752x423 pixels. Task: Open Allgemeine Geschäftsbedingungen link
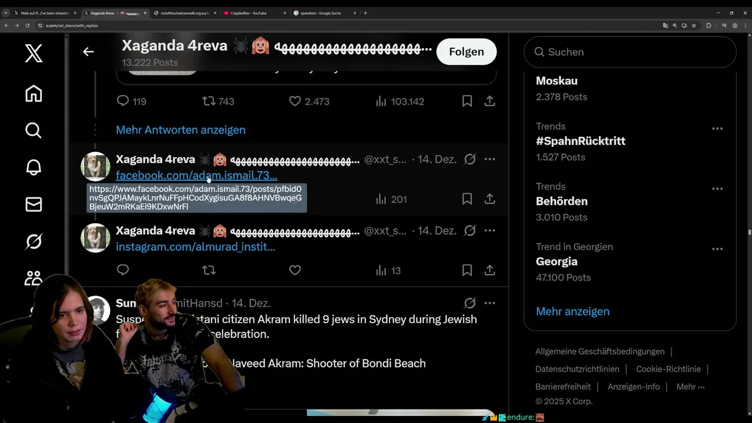[600, 351]
